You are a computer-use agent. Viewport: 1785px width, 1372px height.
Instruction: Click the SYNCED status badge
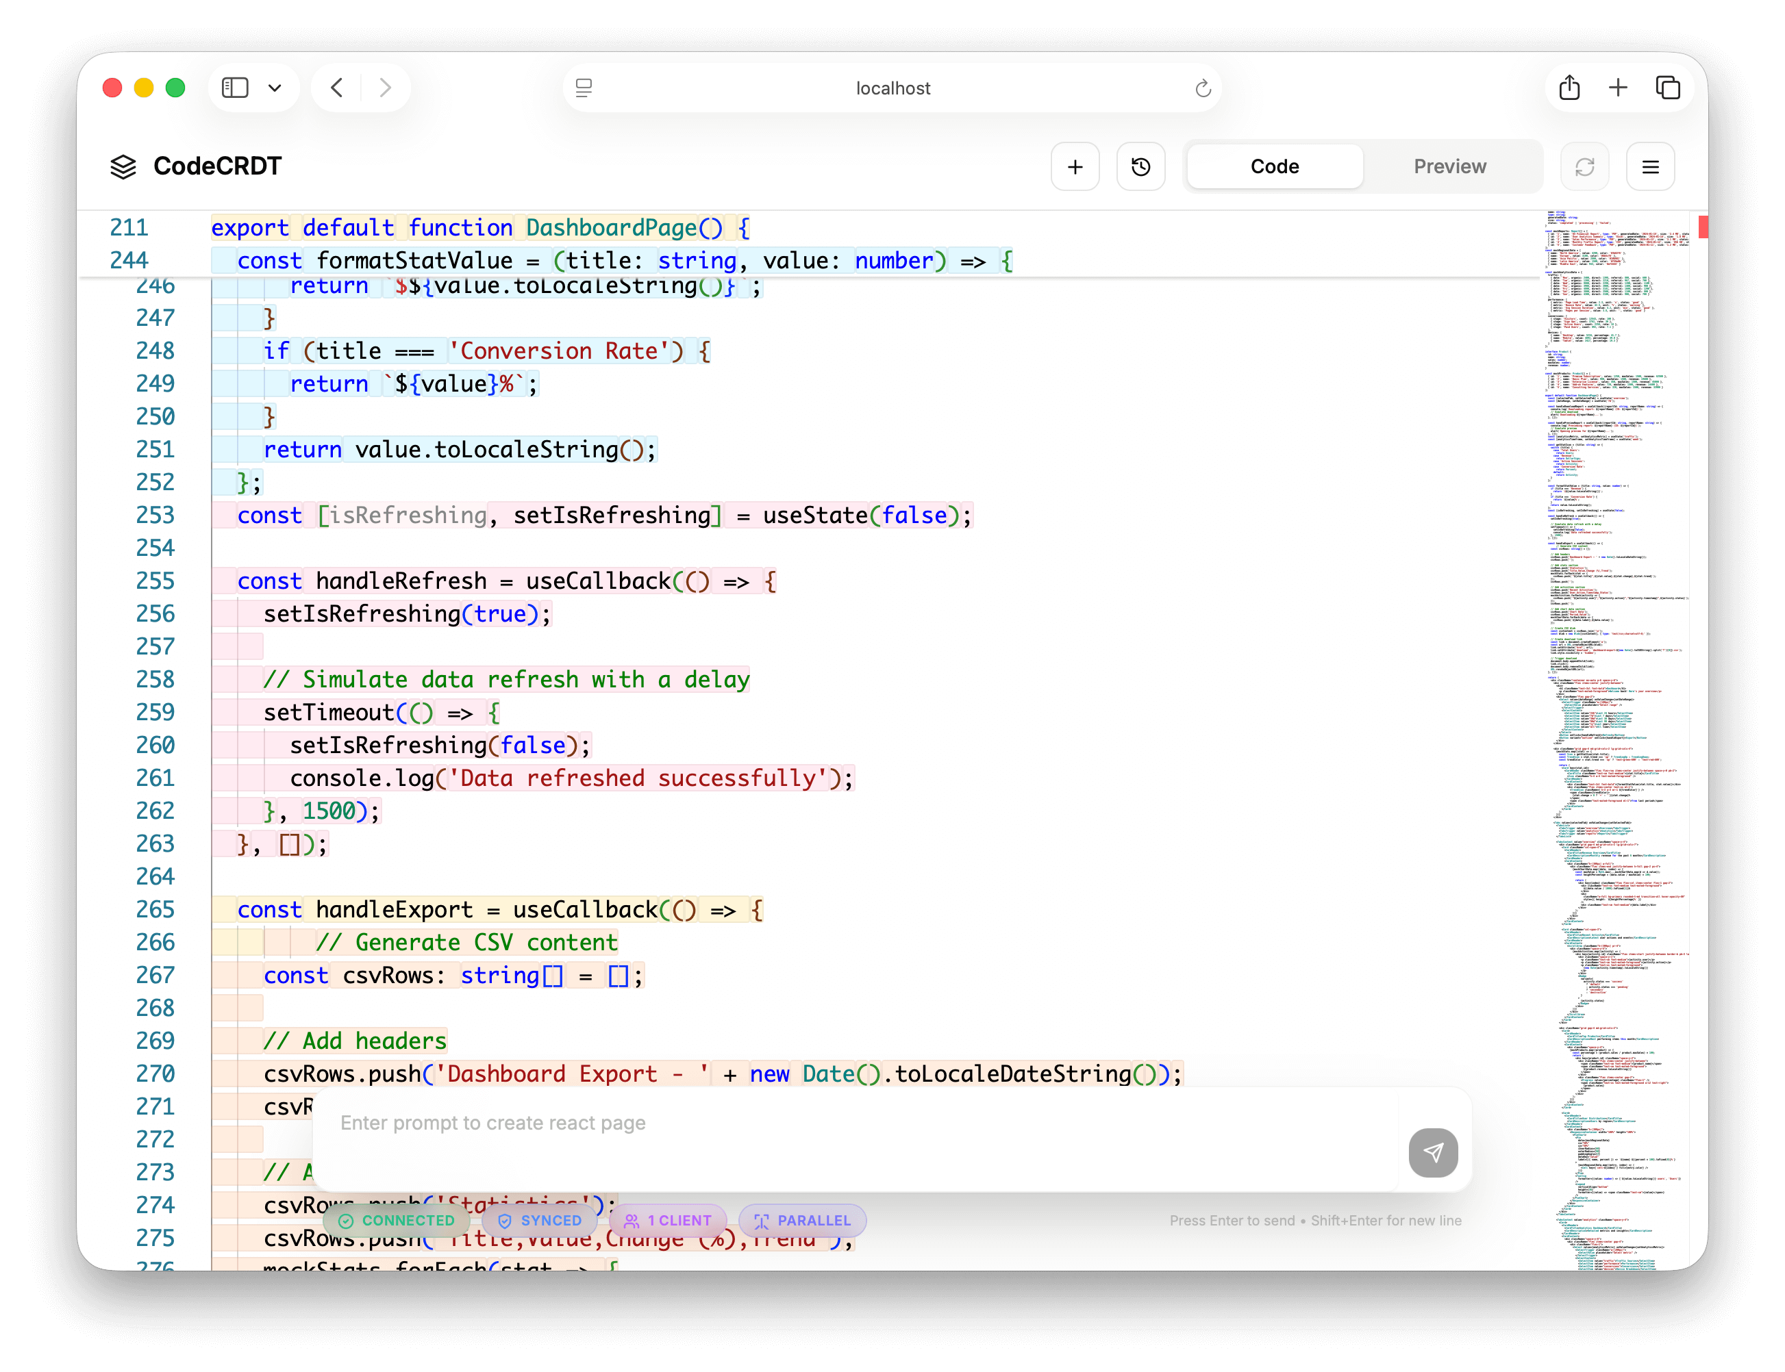tap(540, 1220)
